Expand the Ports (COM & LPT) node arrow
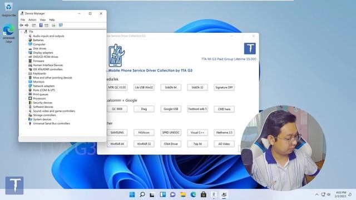The height and width of the screenshot is (200, 356). pos(26,90)
